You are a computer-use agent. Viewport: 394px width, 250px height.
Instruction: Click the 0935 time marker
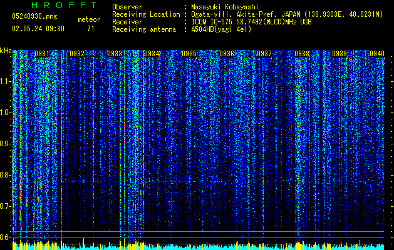point(189,54)
